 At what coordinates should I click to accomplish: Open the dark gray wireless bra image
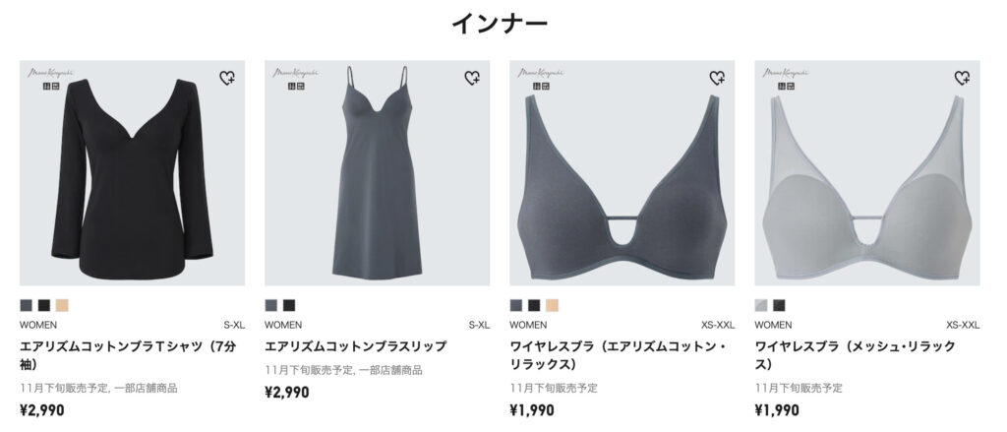pyautogui.click(x=622, y=173)
